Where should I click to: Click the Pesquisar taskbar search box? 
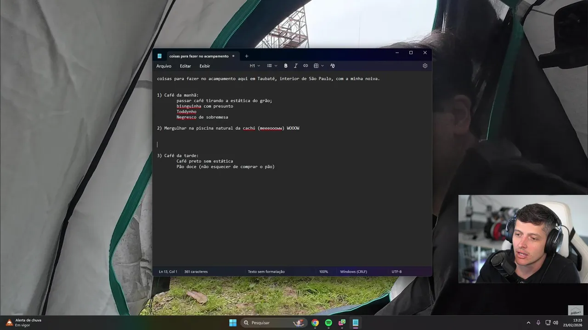click(x=274, y=323)
